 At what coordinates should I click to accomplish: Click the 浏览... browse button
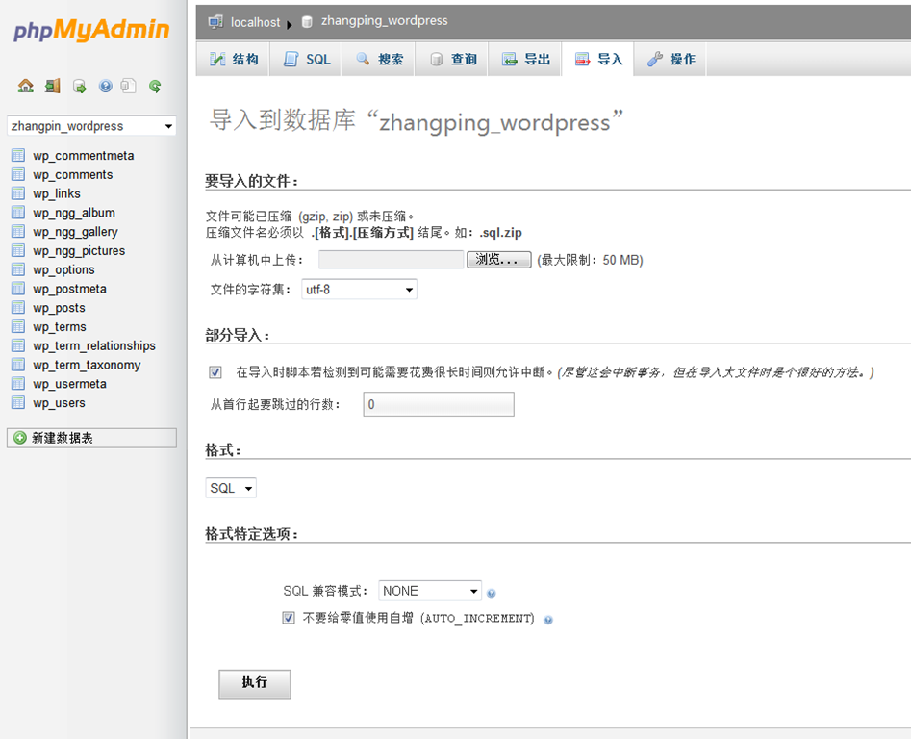click(499, 260)
